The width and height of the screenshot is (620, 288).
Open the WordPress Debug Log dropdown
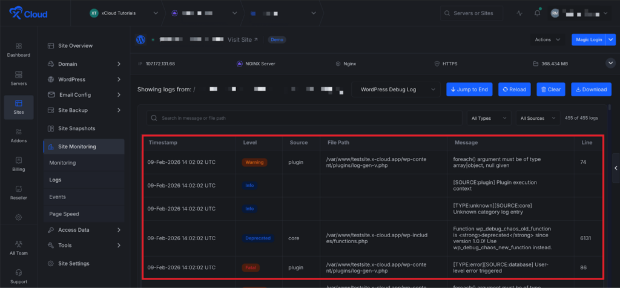pos(396,90)
